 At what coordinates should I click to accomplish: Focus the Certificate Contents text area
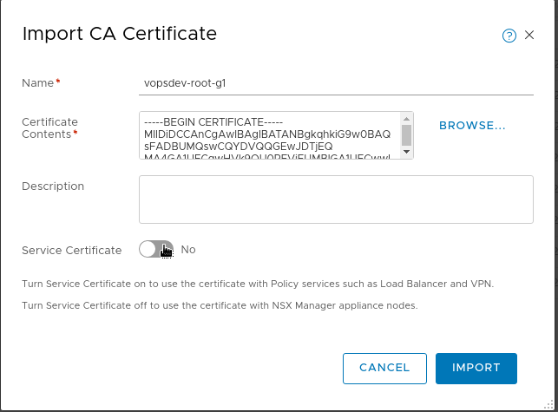269,135
